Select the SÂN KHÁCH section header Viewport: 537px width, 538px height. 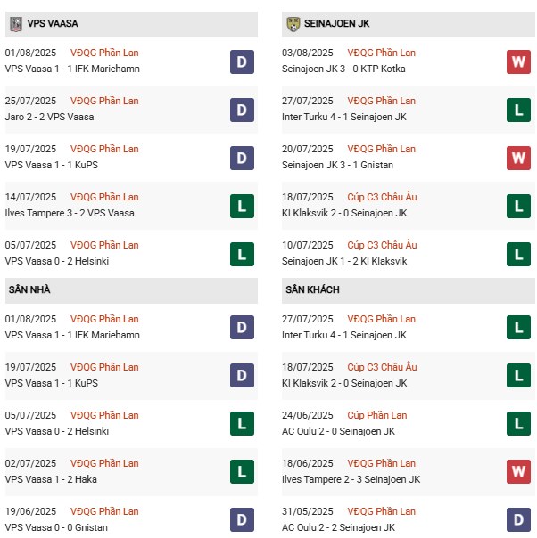pyautogui.click(x=312, y=290)
